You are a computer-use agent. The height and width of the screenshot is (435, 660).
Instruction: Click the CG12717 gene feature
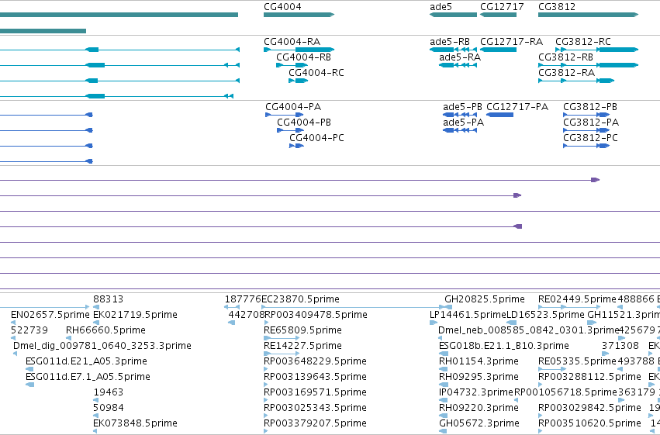coord(498,15)
